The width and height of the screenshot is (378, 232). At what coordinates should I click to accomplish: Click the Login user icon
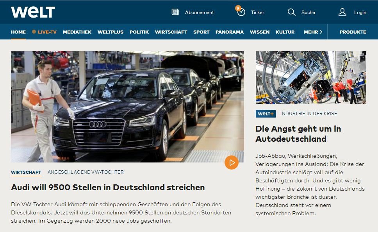[x=342, y=12]
